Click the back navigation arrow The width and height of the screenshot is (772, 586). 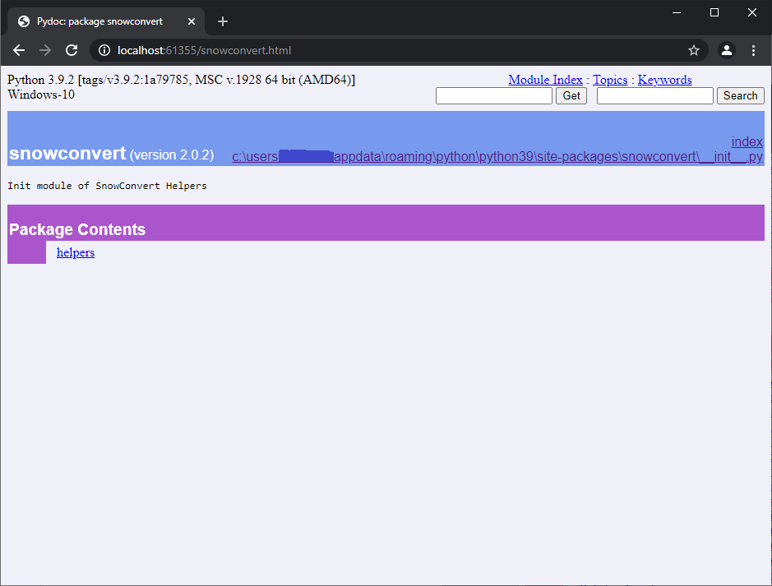pos(19,50)
